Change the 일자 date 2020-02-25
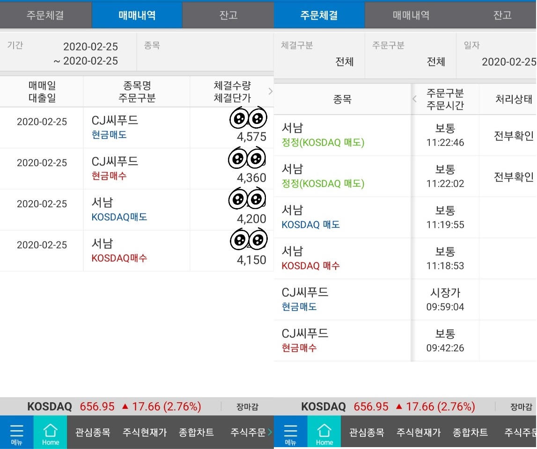 pos(497,55)
